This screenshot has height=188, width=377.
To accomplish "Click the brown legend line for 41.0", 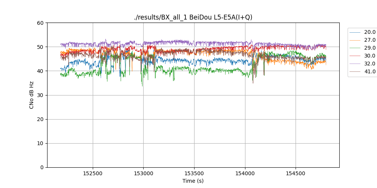I will tap(356, 72).
